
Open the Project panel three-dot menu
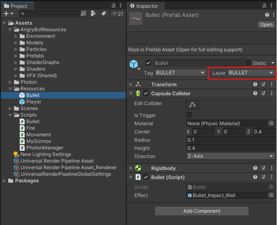click(120, 5)
